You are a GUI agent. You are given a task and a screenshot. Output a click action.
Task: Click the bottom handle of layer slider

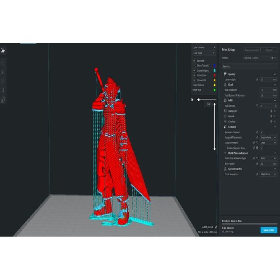215,148
